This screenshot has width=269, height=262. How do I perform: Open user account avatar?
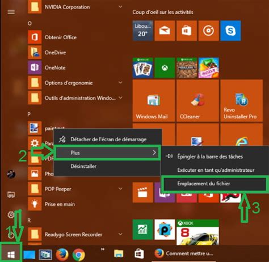pyautogui.click(x=11, y=174)
